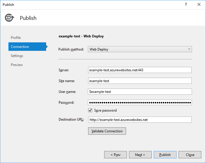Click the Site name text field
This screenshot has height=163, width=206.
[x=140, y=81]
